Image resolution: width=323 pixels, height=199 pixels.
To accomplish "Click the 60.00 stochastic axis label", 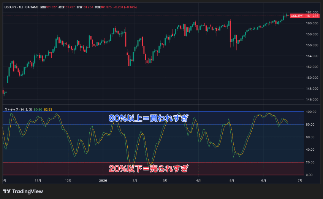I will click(310, 137).
